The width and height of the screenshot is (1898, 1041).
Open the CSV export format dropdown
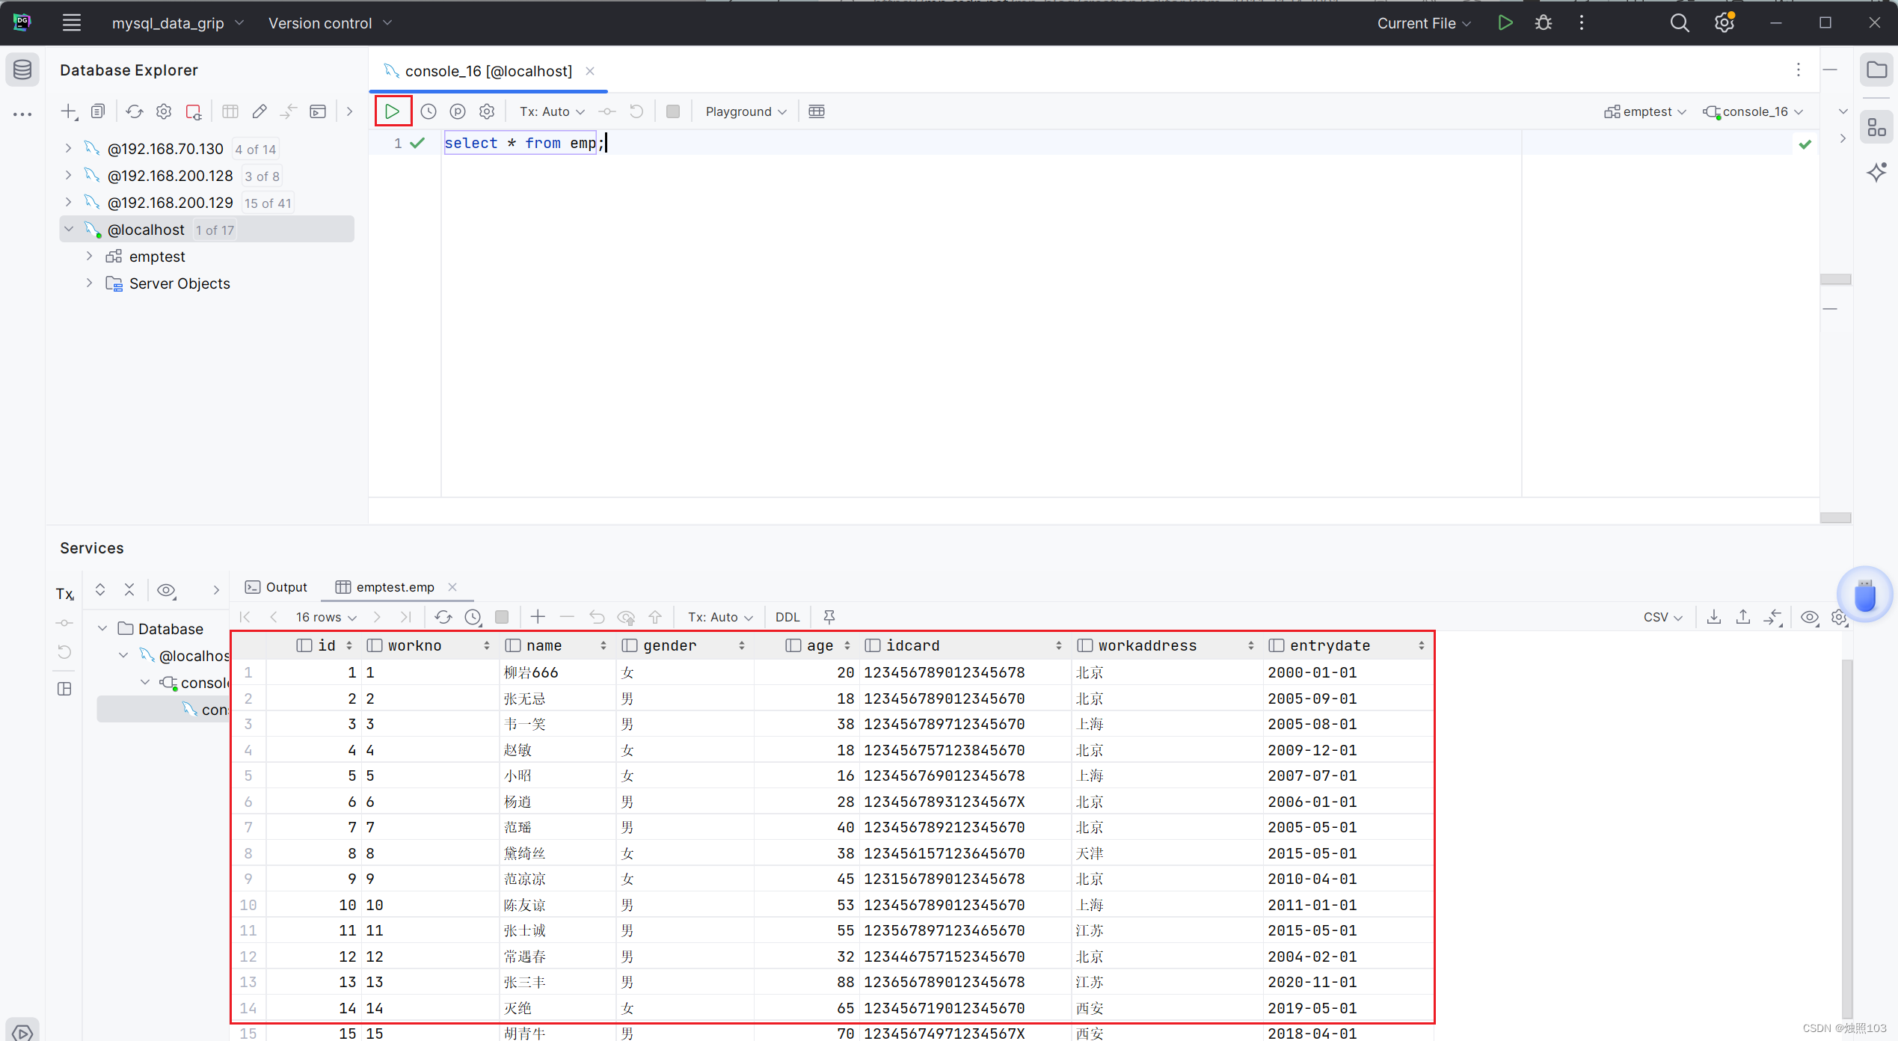1662,617
